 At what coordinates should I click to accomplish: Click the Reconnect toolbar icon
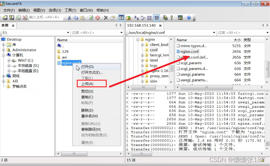tap(18, 18)
